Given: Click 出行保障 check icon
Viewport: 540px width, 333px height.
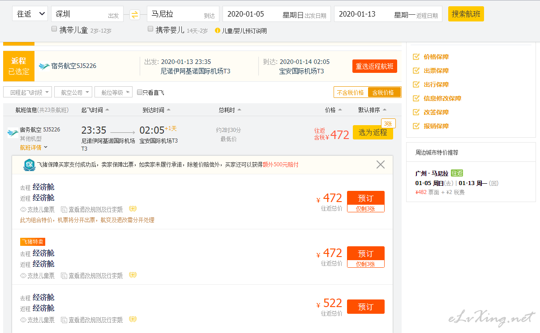Looking at the screenshot, I should pos(416,84).
